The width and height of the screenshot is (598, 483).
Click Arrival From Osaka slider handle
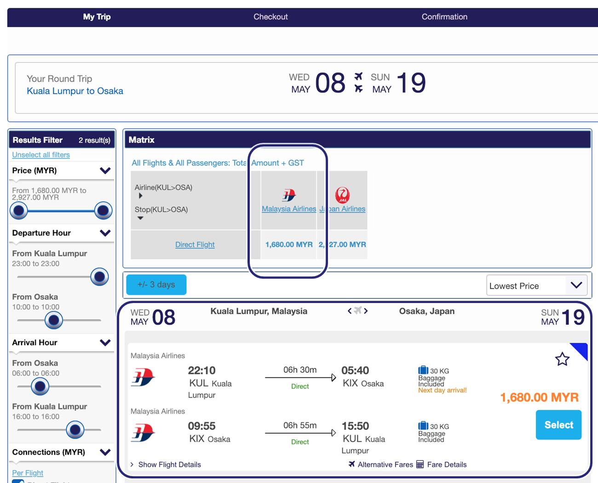point(40,387)
